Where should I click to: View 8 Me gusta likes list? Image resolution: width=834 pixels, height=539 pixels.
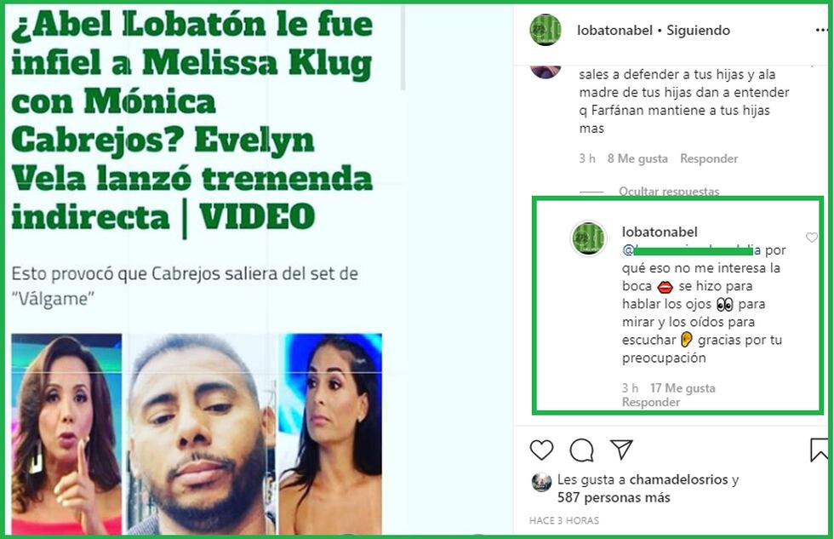pos(637,158)
